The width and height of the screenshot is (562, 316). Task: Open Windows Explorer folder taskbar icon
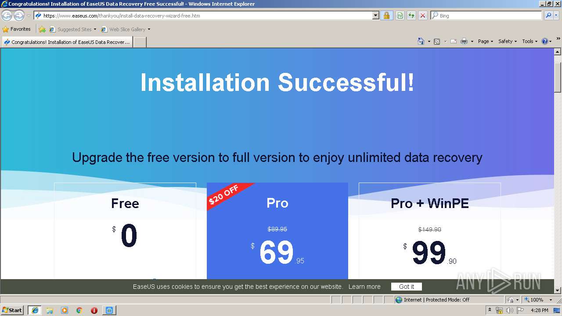50,310
